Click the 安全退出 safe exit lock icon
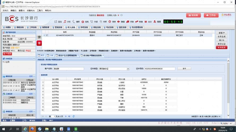This screenshot has width=236, height=132. [222, 15]
